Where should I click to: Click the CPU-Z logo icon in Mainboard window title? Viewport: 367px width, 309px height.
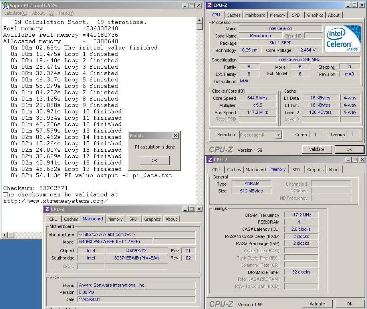[47, 209]
